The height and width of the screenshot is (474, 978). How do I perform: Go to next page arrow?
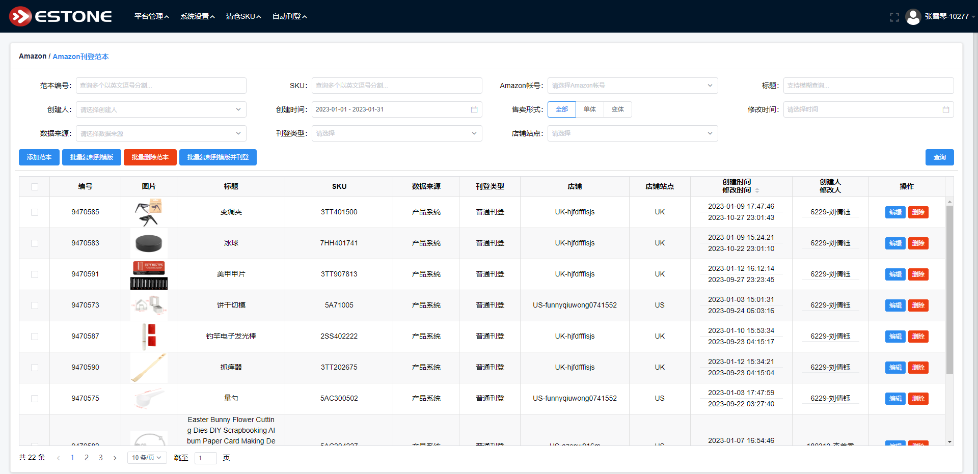tap(115, 458)
